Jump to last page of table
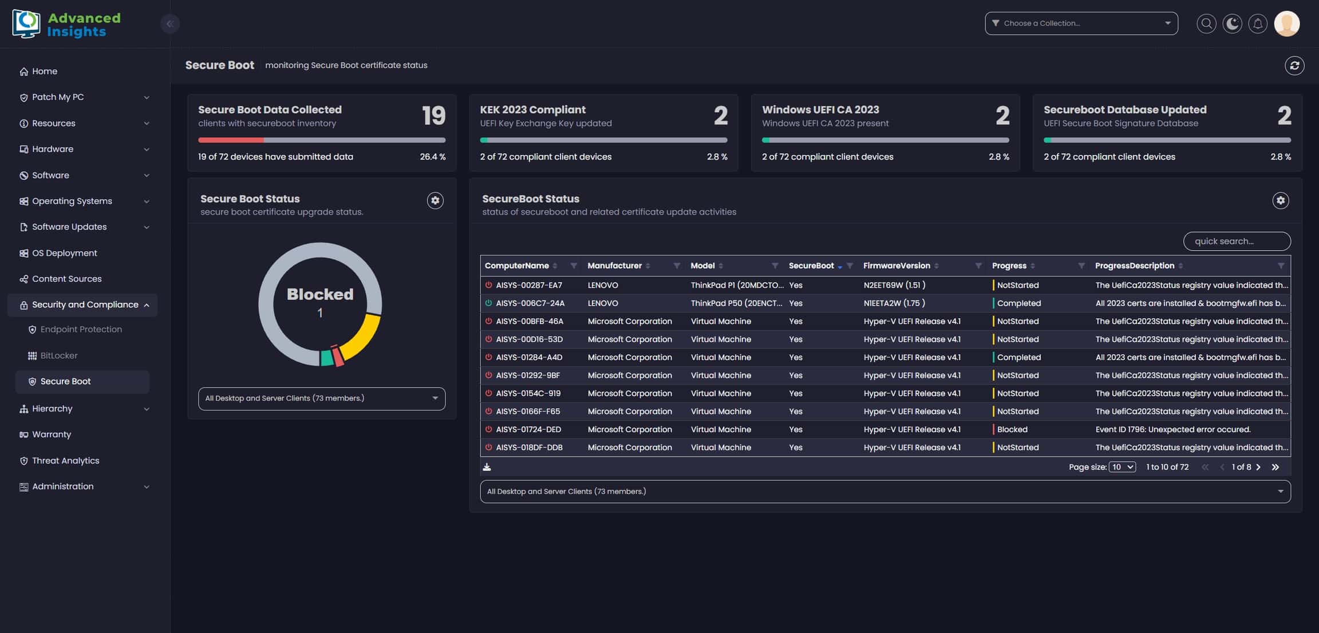Viewport: 1319px width, 633px height. [x=1275, y=467]
